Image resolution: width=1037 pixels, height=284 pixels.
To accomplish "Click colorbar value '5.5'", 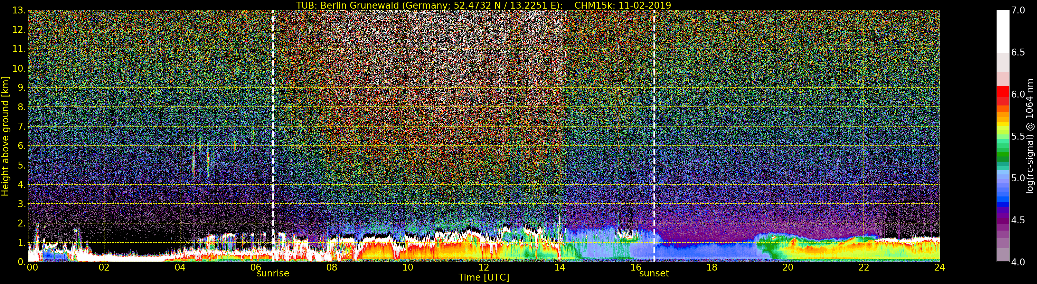I will (x=1018, y=136).
